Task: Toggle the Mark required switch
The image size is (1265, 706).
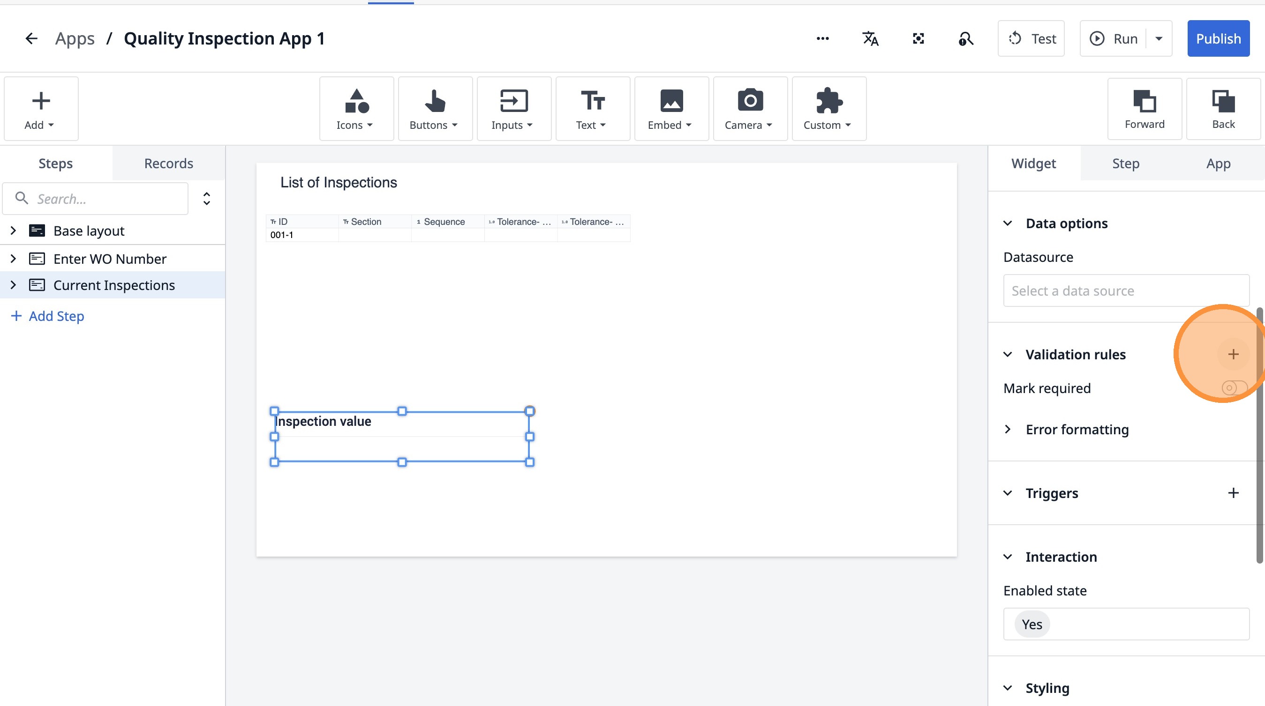Action: pyautogui.click(x=1234, y=388)
